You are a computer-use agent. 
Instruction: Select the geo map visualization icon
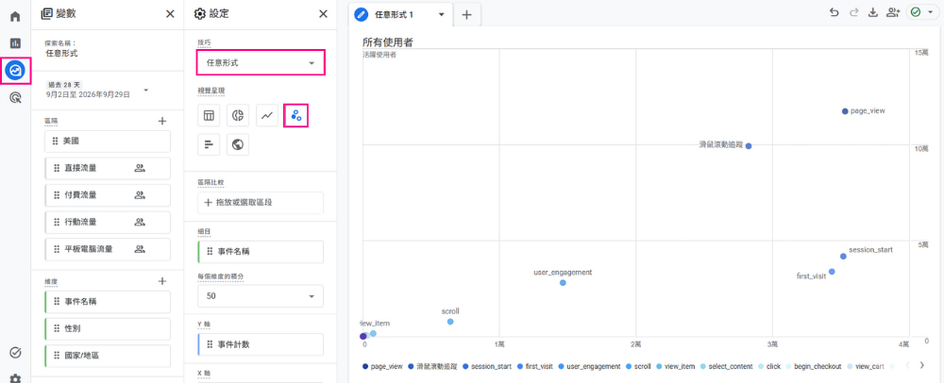tap(238, 144)
